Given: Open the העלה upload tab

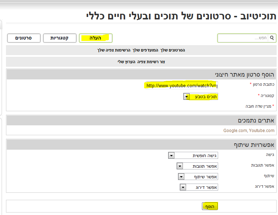Looking at the screenshot, I should coord(95,38).
